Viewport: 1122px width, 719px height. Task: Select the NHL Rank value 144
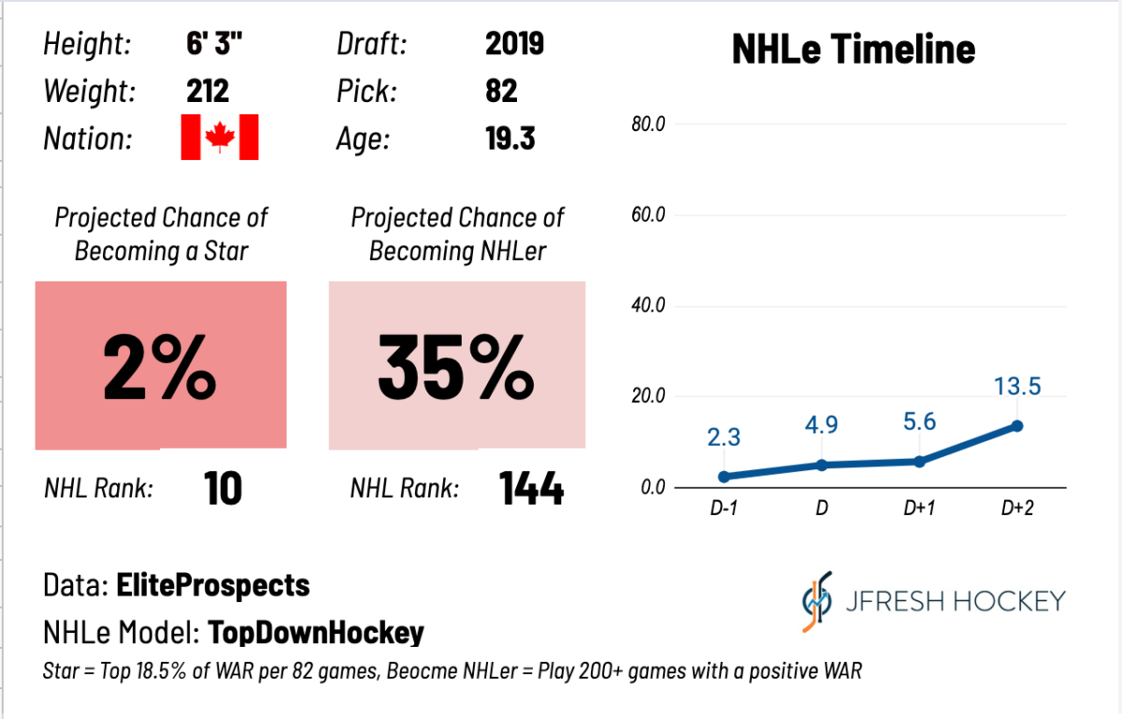pyautogui.click(x=531, y=488)
